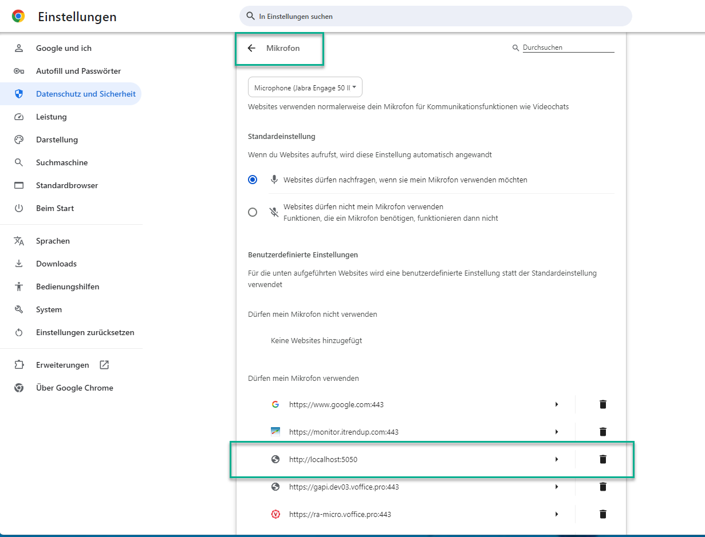705x537 pixels.
Task: Delete the www.google.com microphone permission
Action: 602,404
